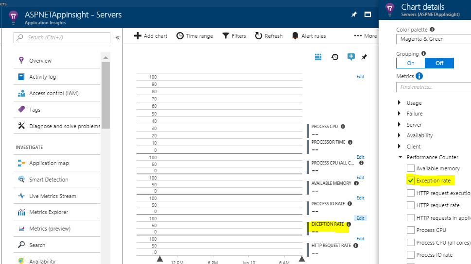471x264 pixels.
Task: Open Filters in the toolbar
Action: pyautogui.click(x=234, y=36)
